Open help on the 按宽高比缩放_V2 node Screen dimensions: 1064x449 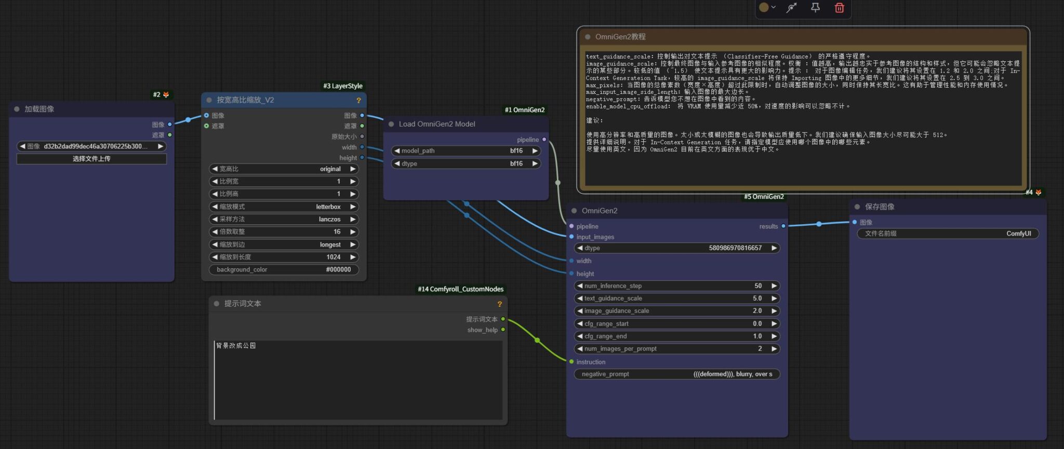click(x=358, y=100)
